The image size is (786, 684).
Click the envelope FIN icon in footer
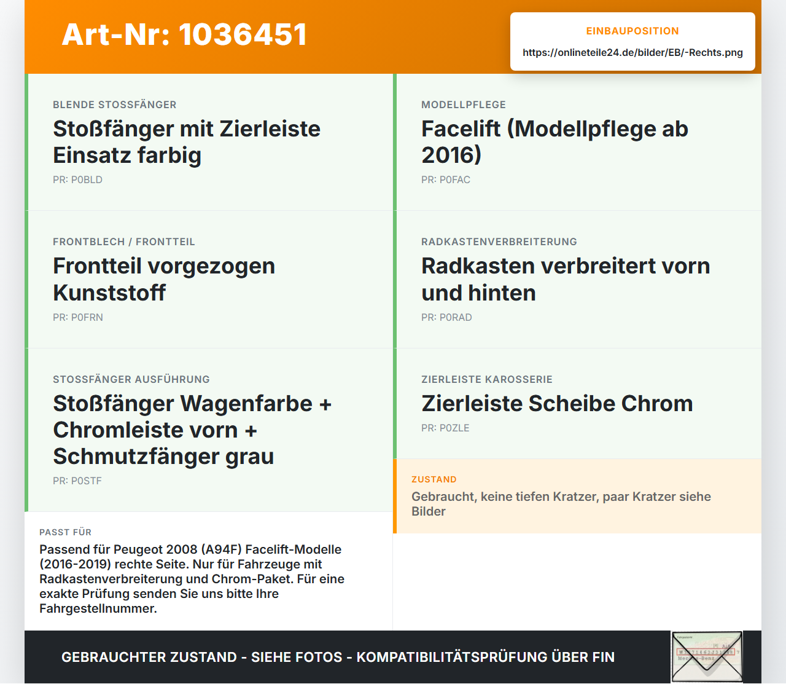707,657
